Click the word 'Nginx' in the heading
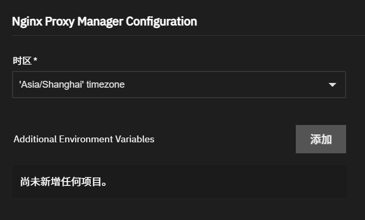 click(27, 22)
